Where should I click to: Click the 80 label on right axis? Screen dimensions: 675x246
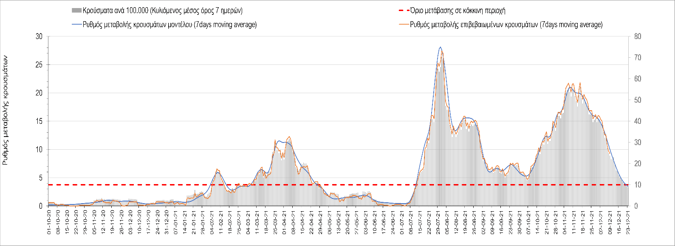637,37
